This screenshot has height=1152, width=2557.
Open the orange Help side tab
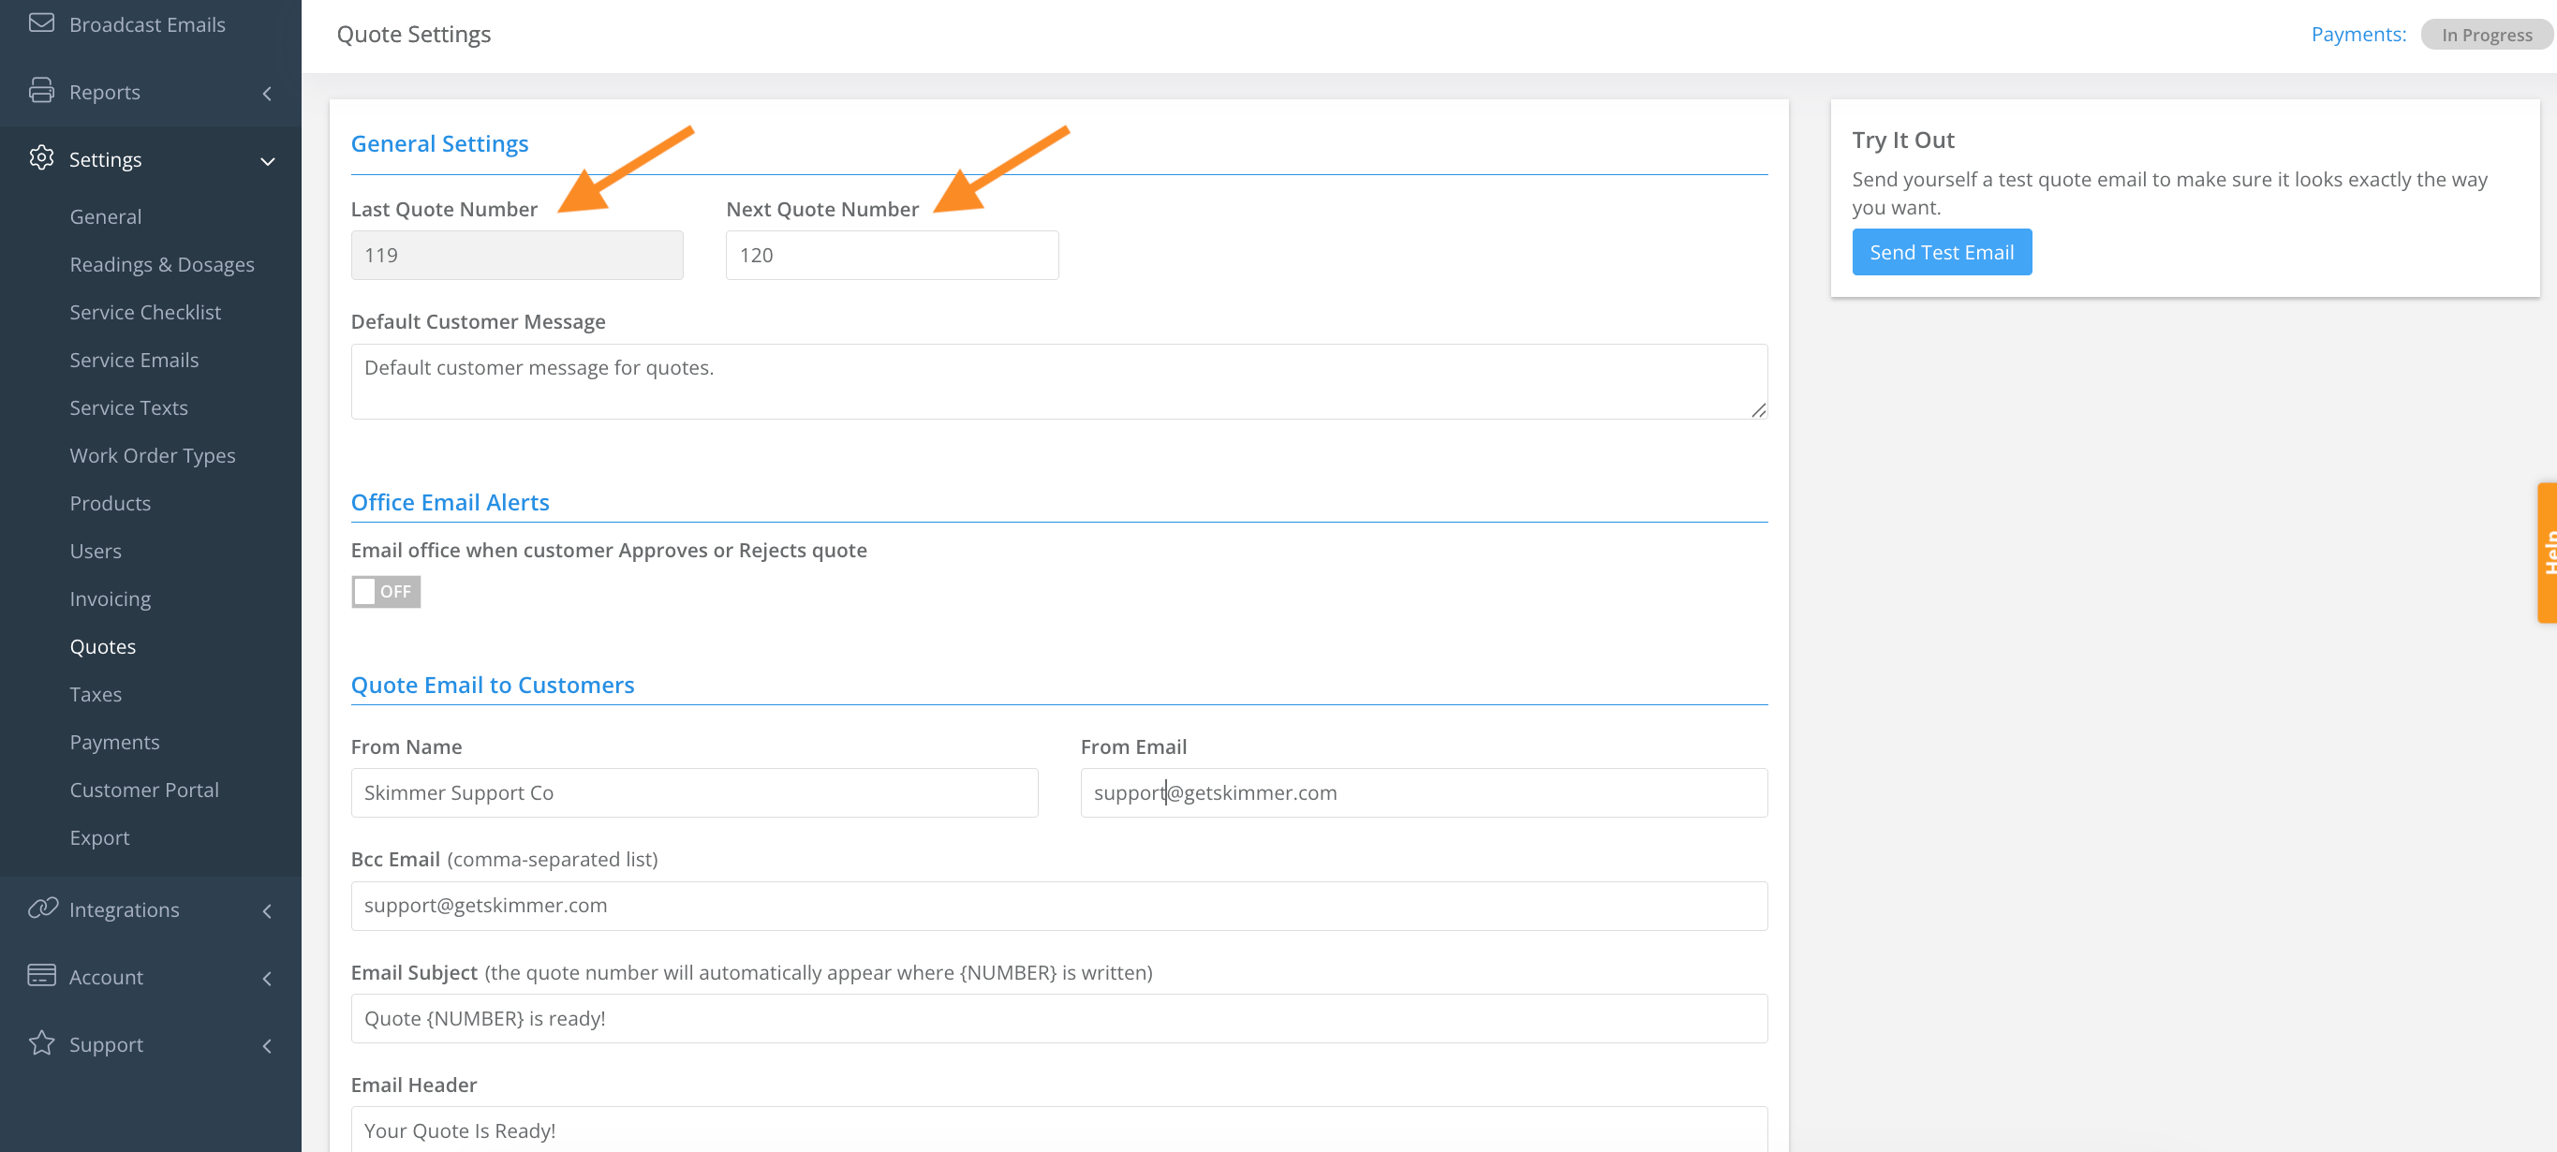coord(2546,553)
